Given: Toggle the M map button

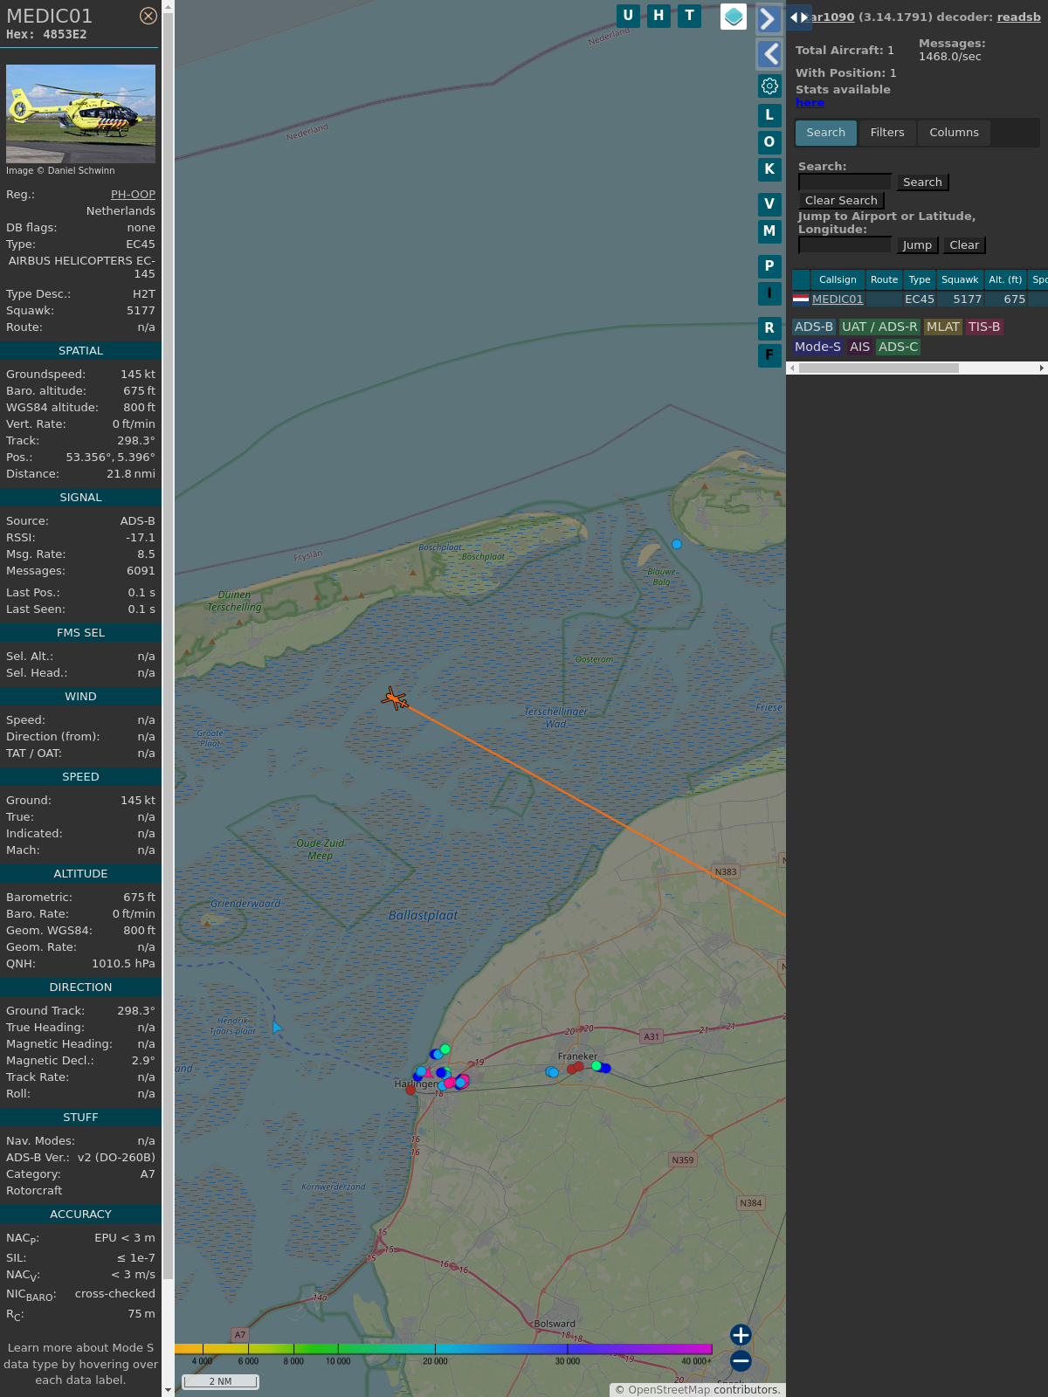Looking at the screenshot, I should coord(769,231).
